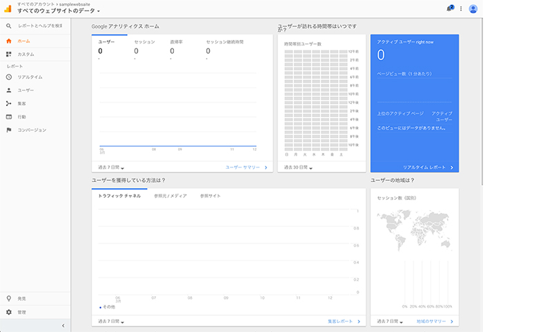Click the 管理 gear icon

coord(9,312)
